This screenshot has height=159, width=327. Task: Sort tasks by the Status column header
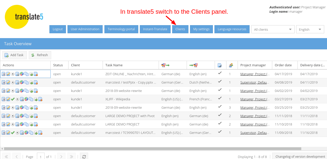[x=60, y=65]
